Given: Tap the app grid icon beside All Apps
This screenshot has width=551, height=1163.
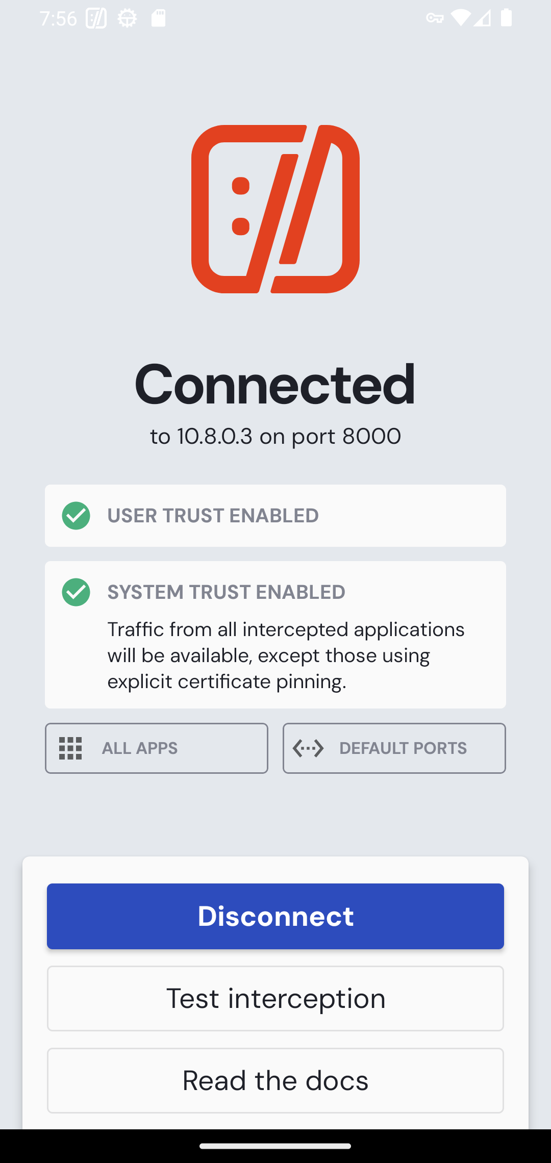Looking at the screenshot, I should [70, 748].
